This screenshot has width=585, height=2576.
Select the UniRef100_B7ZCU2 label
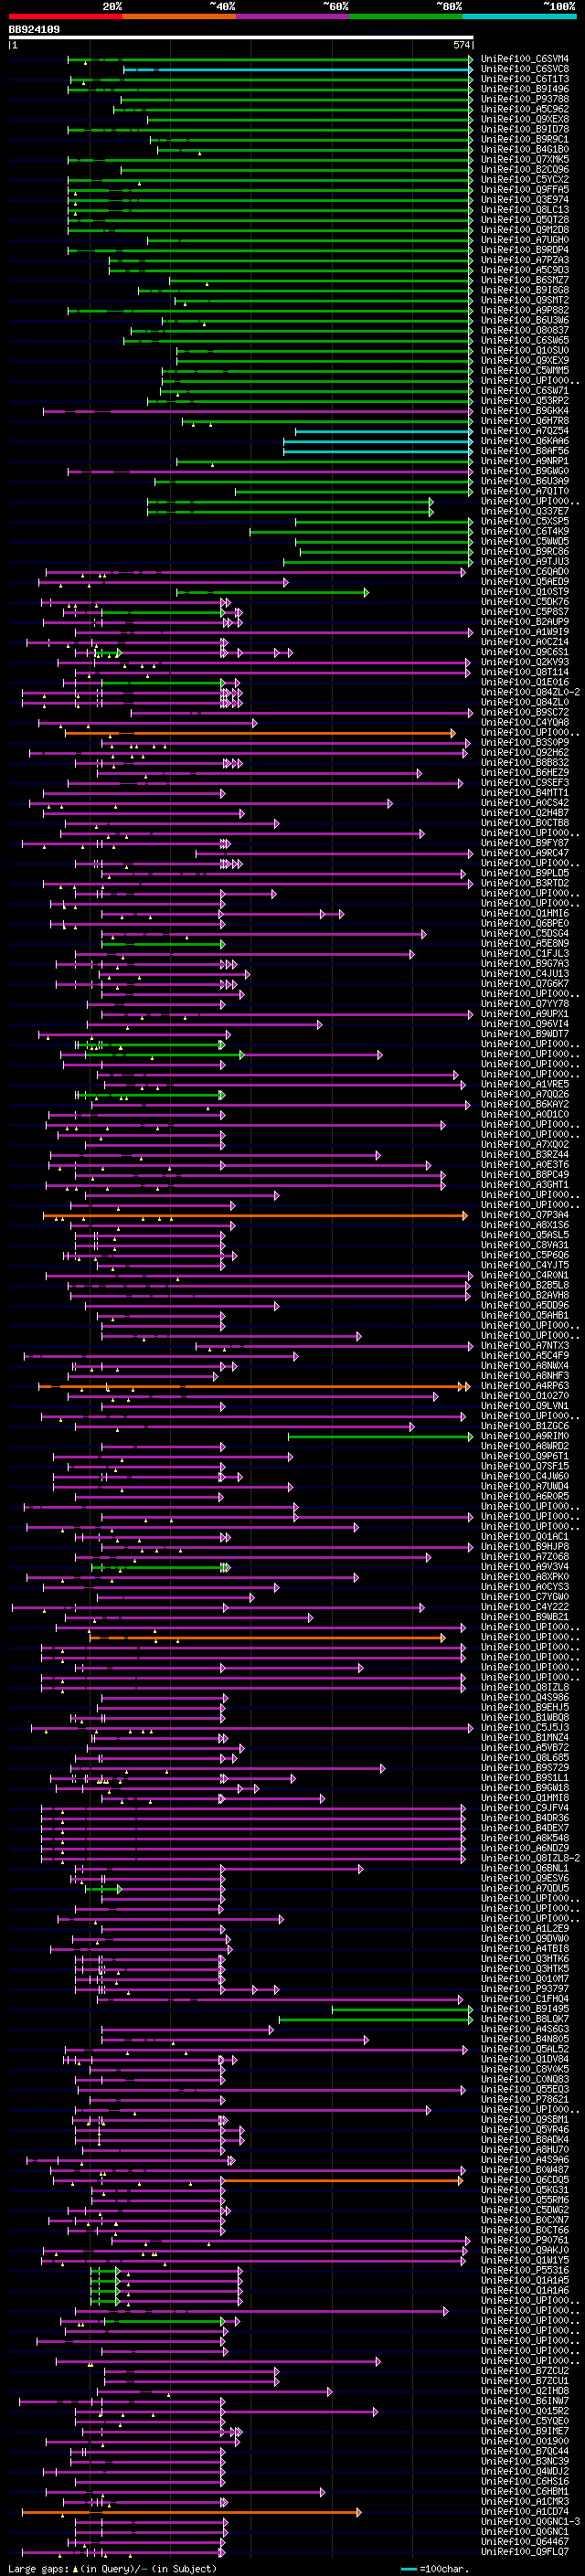(x=525, y=2370)
